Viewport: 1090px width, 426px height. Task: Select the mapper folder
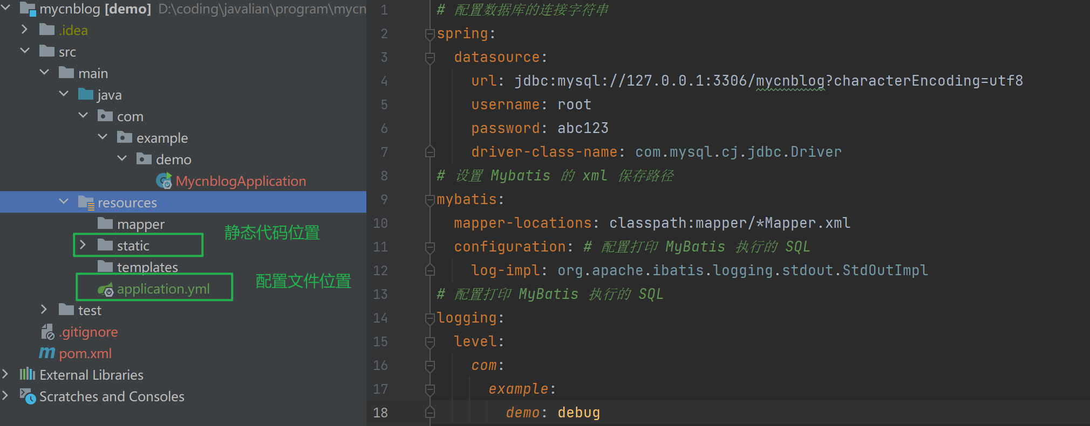pyautogui.click(x=141, y=224)
